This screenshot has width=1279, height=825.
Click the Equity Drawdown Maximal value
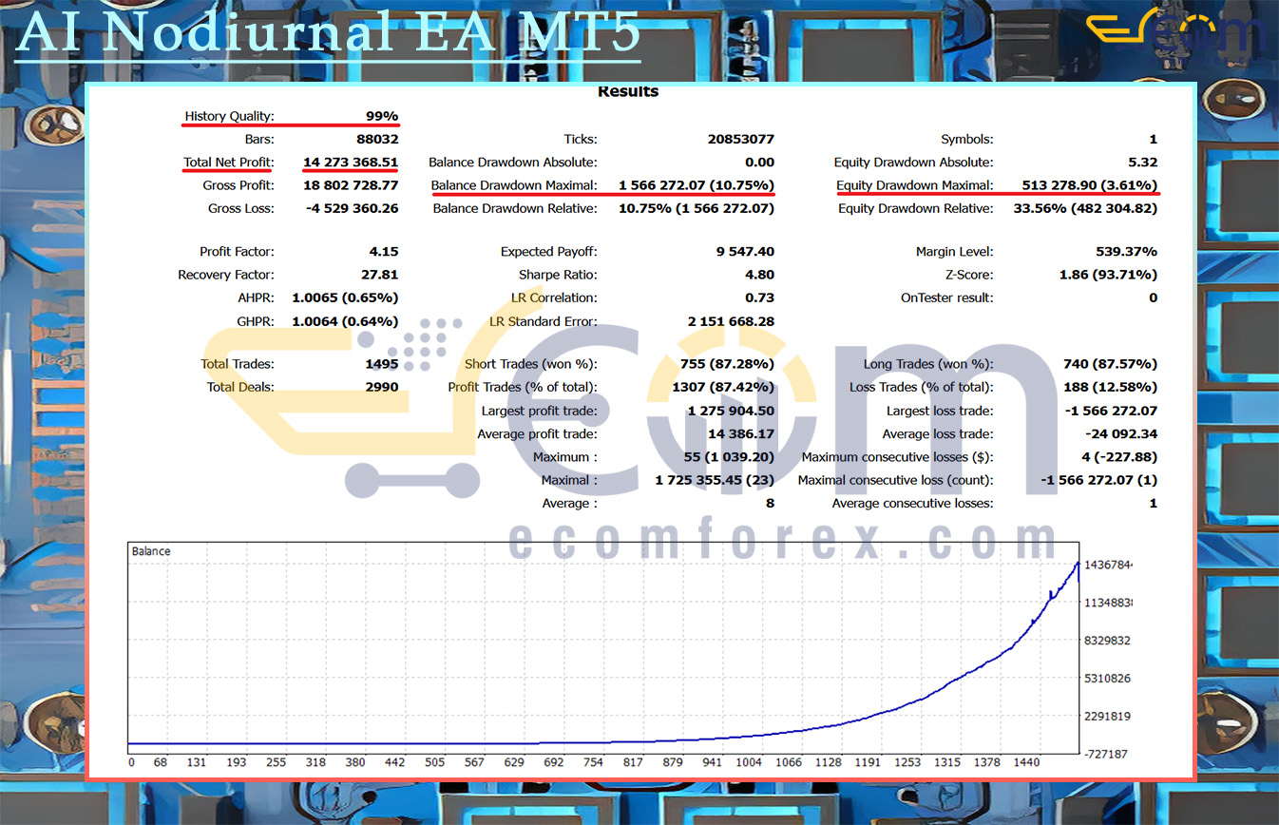[x=1090, y=185]
